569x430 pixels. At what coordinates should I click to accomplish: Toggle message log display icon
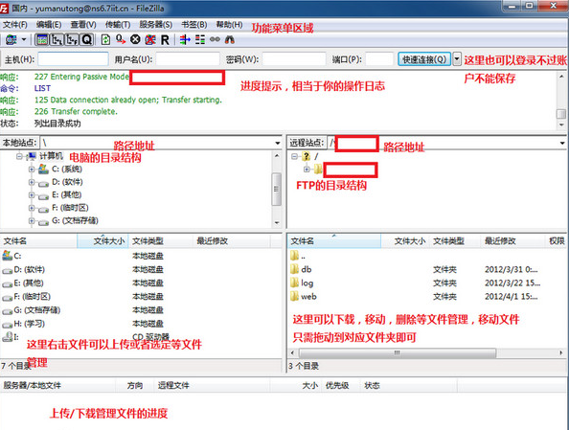(42, 39)
